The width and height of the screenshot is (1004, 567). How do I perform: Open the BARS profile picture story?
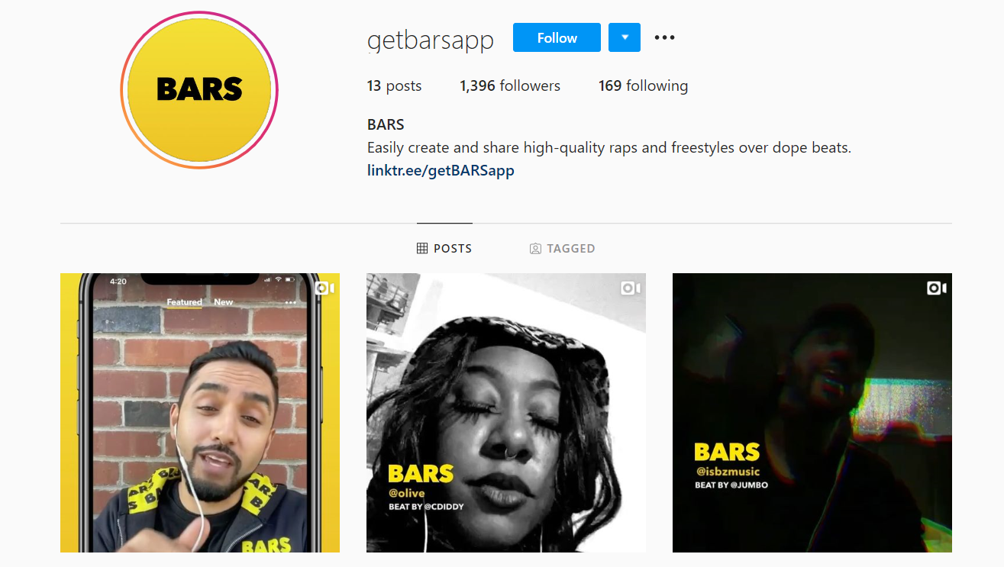click(x=199, y=90)
